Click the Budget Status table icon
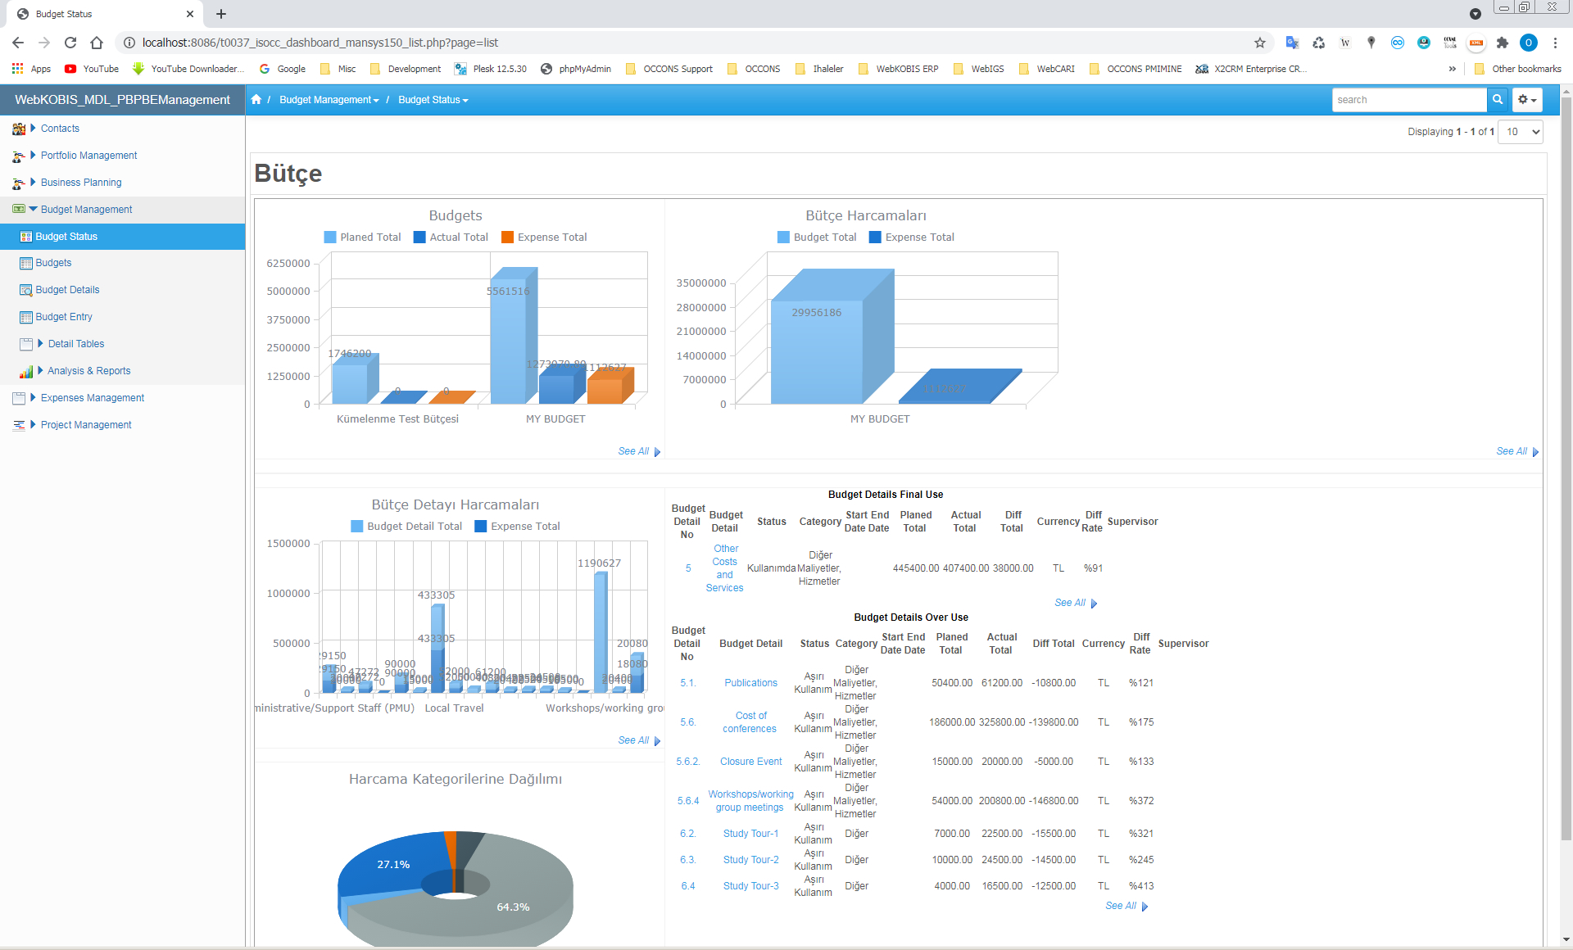 click(x=26, y=237)
